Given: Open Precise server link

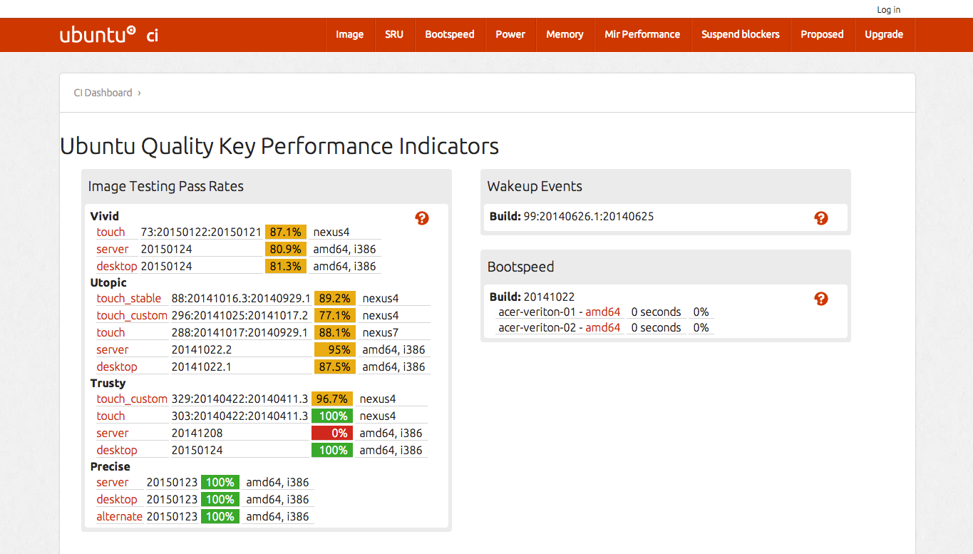Looking at the screenshot, I should tap(113, 482).
